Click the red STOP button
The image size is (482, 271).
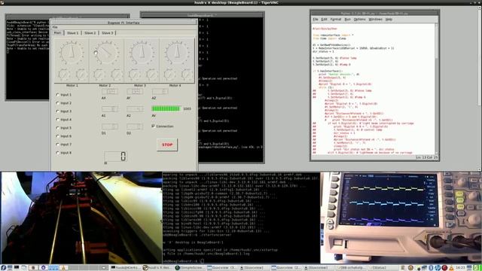click(167, 145)
